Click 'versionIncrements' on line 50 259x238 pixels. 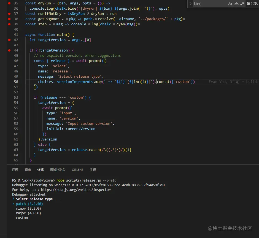75,82
